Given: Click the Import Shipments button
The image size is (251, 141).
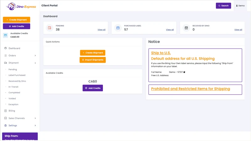Looking at the screenshot, I should click(93, 60).
